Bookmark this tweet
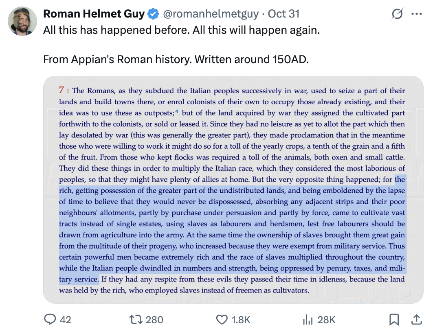 pyautogui.click(x=394, y=320)
